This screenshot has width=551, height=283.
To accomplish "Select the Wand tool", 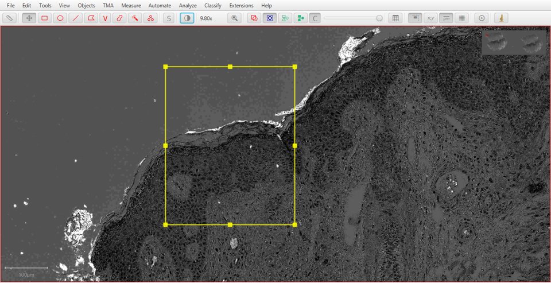I will (135, 18).
